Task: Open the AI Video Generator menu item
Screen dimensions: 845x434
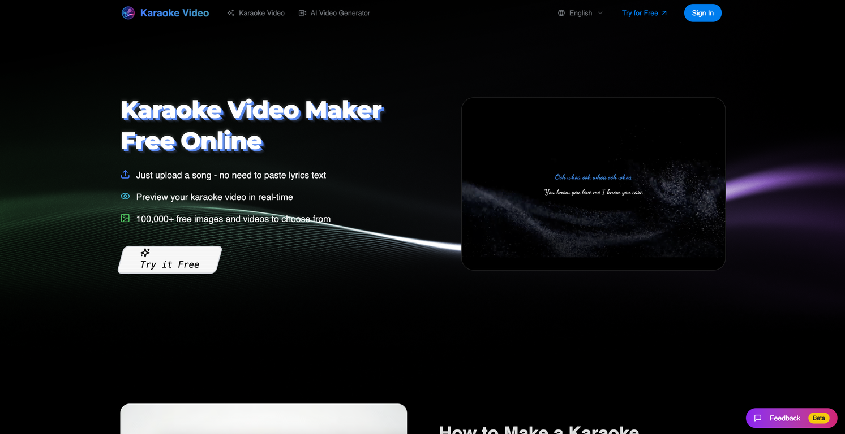Action: click(x=340, y=12)
